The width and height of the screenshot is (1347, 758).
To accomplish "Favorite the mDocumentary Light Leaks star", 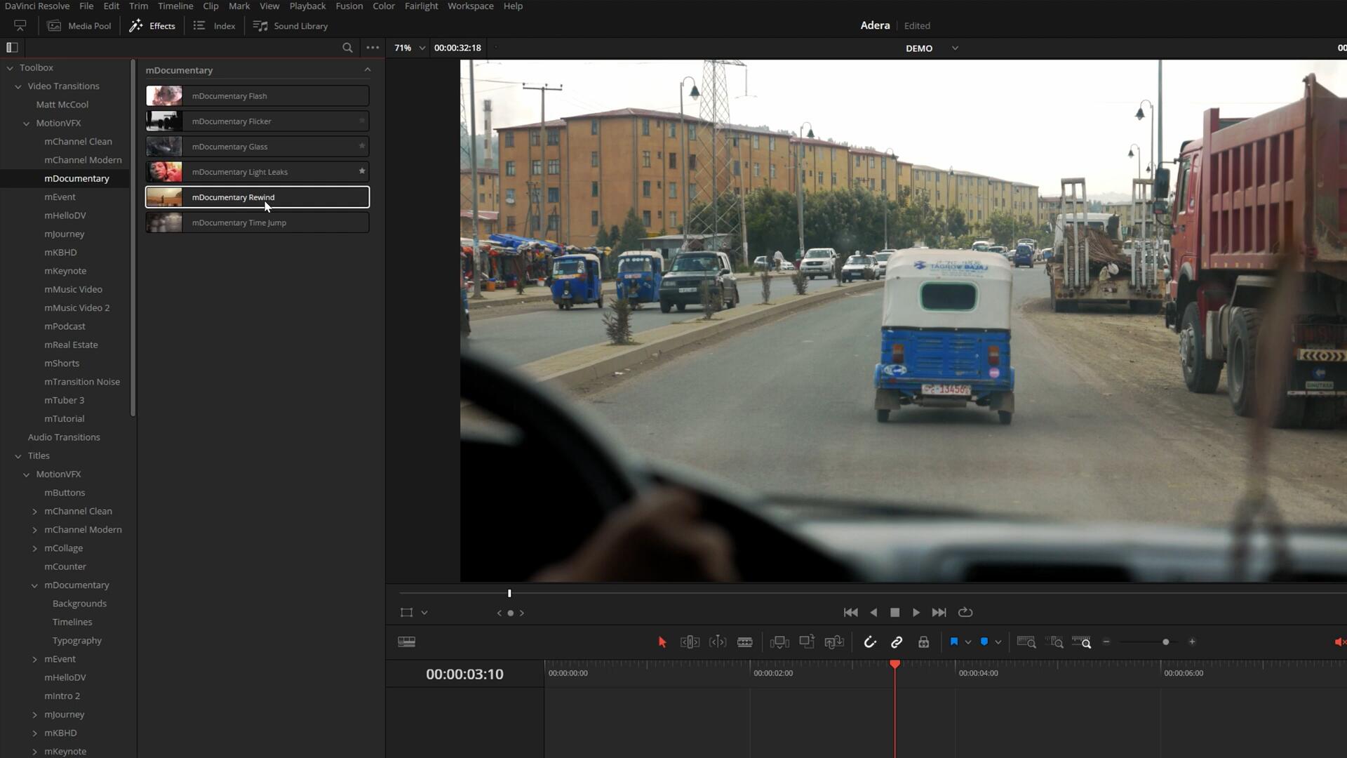I will point(362,171).
